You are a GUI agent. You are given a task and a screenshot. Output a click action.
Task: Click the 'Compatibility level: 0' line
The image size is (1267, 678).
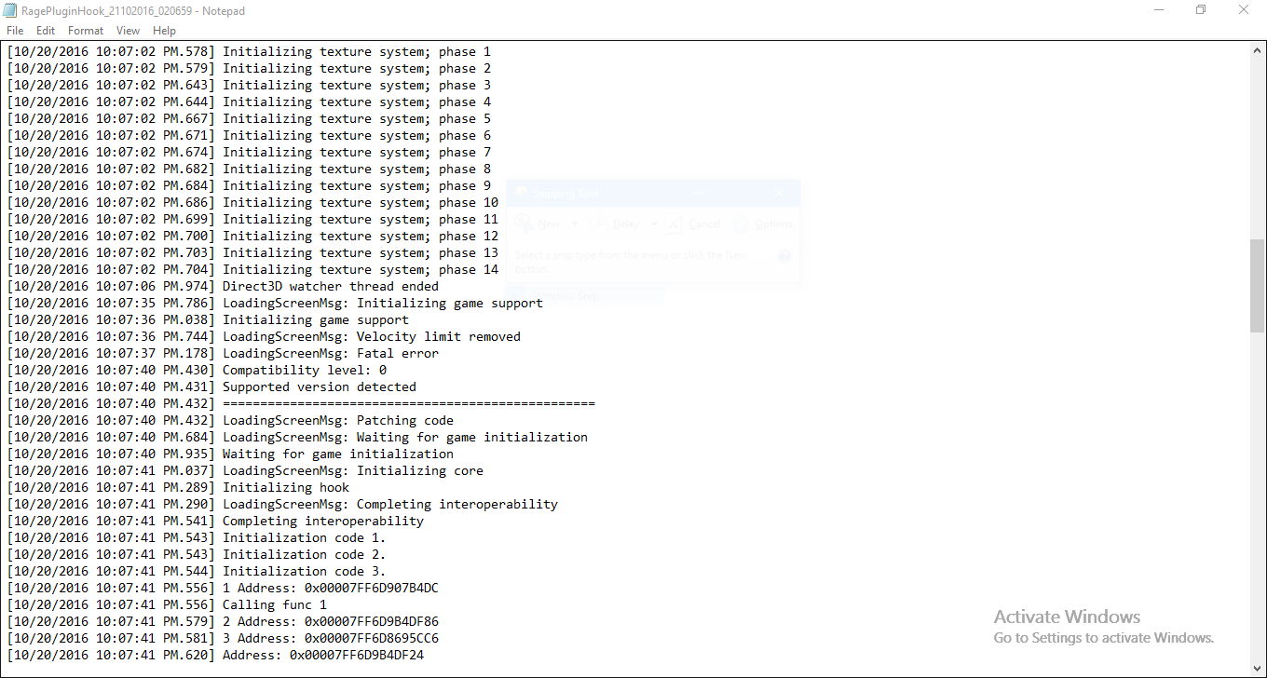197,371
